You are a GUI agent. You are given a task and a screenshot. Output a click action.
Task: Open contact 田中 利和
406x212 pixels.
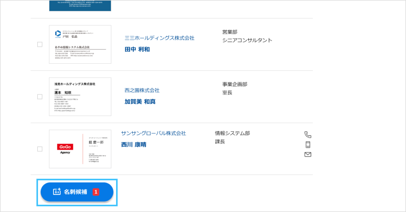[137, 49]
